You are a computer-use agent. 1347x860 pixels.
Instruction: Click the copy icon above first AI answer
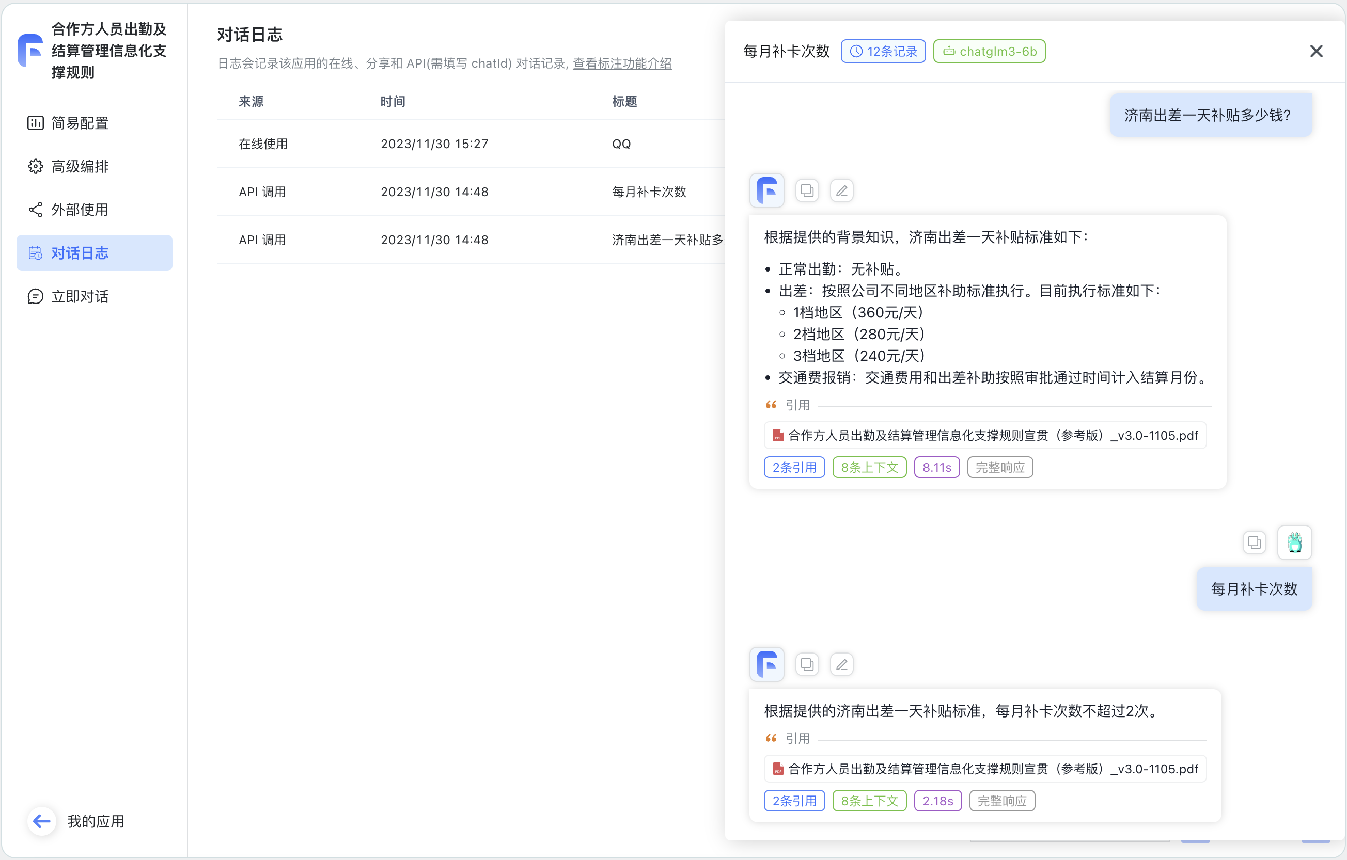pos(807,190)
